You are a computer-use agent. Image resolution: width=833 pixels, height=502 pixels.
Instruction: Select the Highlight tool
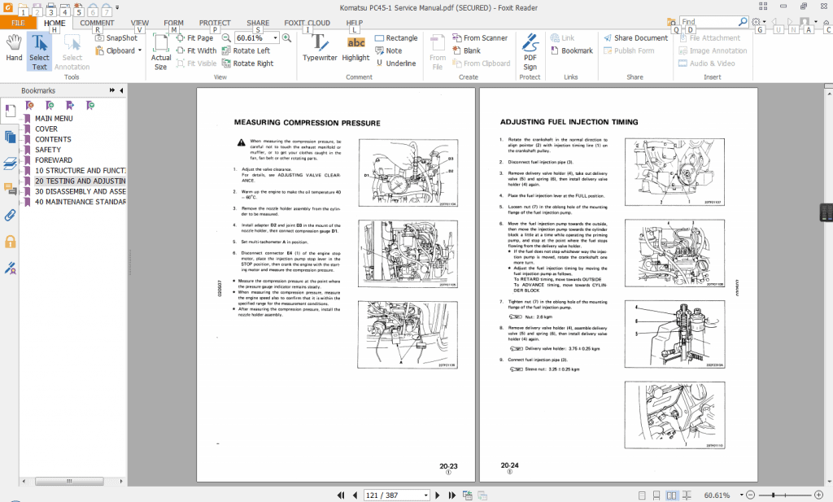pyautogui.click(x=356, y=48)
